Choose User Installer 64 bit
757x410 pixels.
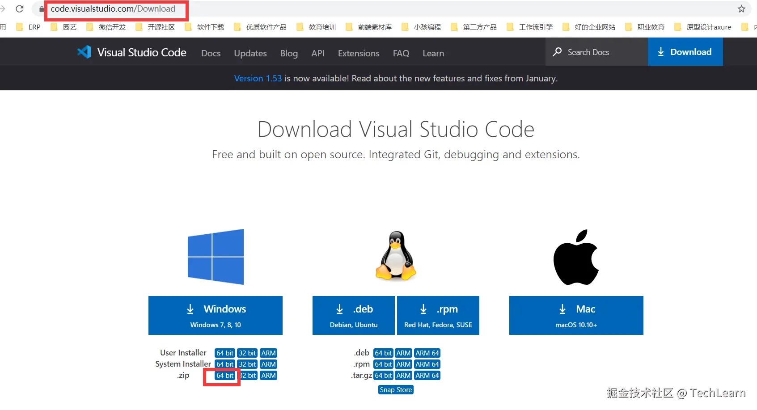[225, 353]
